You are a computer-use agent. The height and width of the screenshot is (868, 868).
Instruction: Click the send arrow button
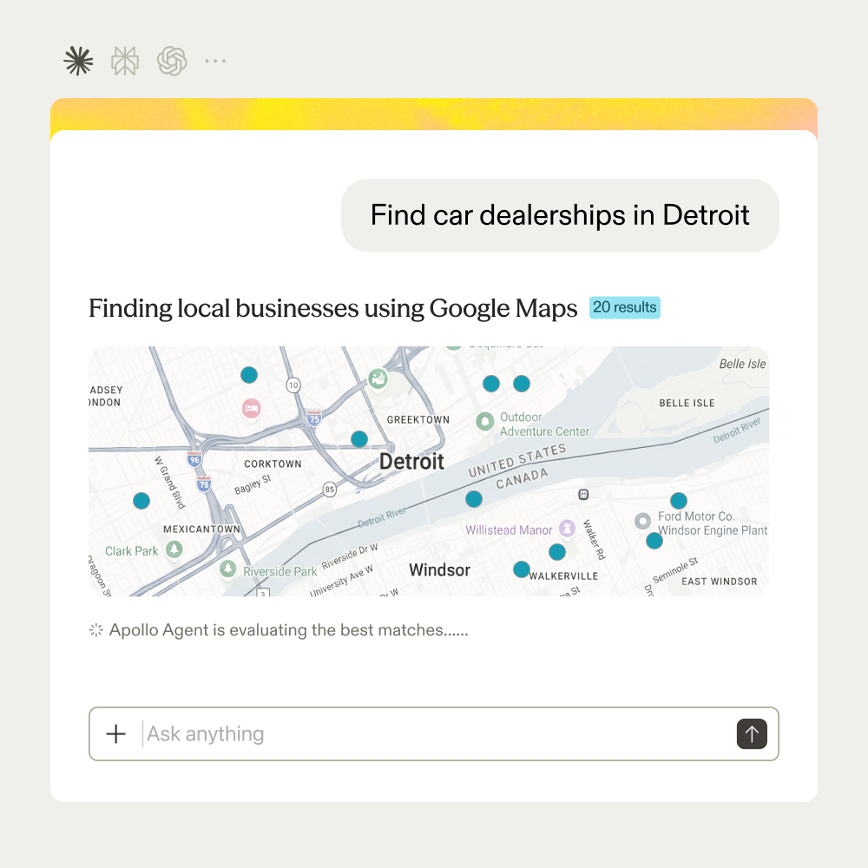pos(752,734)
